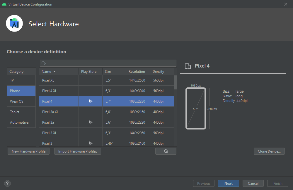
Task: Click New Hardware Profile button
Action: coord(29,151)
